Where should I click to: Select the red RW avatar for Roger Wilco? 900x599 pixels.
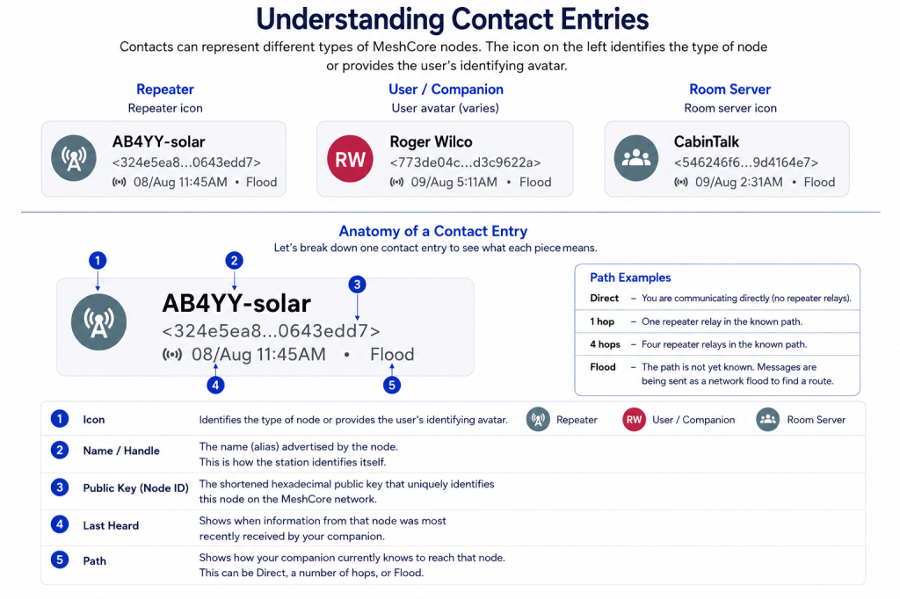(x=350, y=159)
